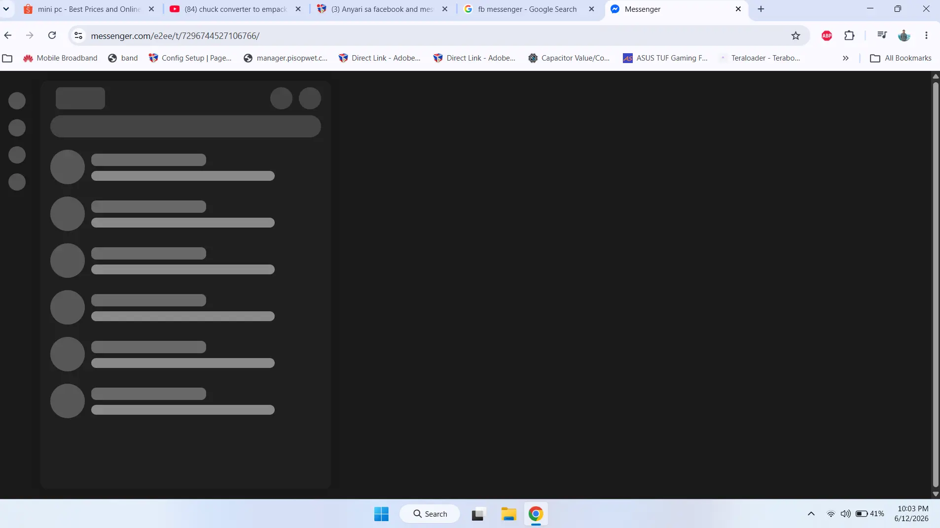This screenshot has width=940, height=528.
Task: Open the Windows Start menu
Action: 381,514
